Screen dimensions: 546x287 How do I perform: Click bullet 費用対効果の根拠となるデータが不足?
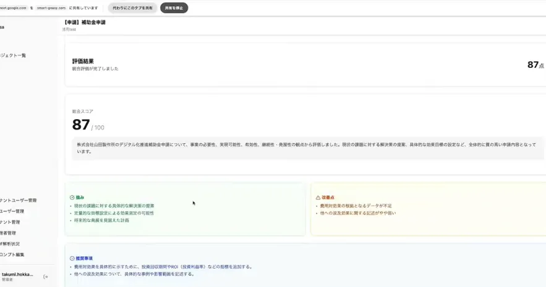356,206
